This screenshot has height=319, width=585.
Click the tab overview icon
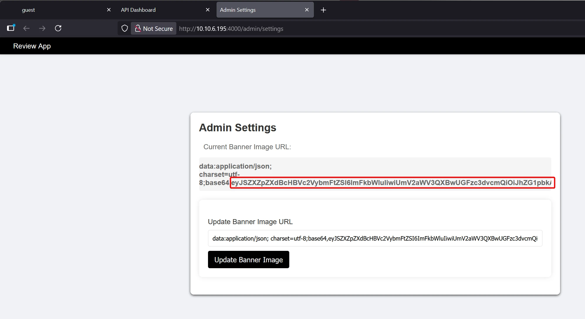point(11,28)
